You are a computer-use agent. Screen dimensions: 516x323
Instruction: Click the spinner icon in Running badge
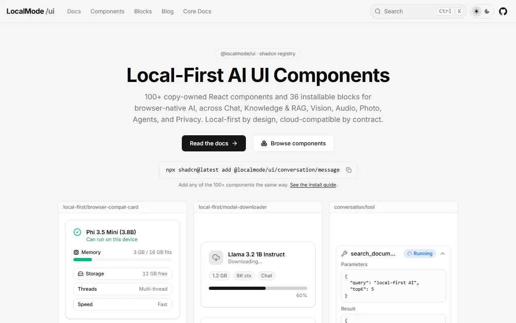click(410, 254)
